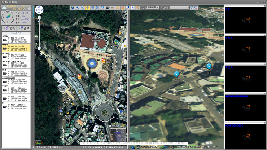Click the zoom-out magnifier tool
267x150 pixels.
(83, 8)
